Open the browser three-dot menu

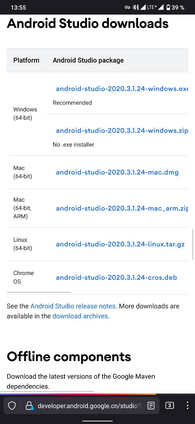pyautogui.click(x=187, y=405)
